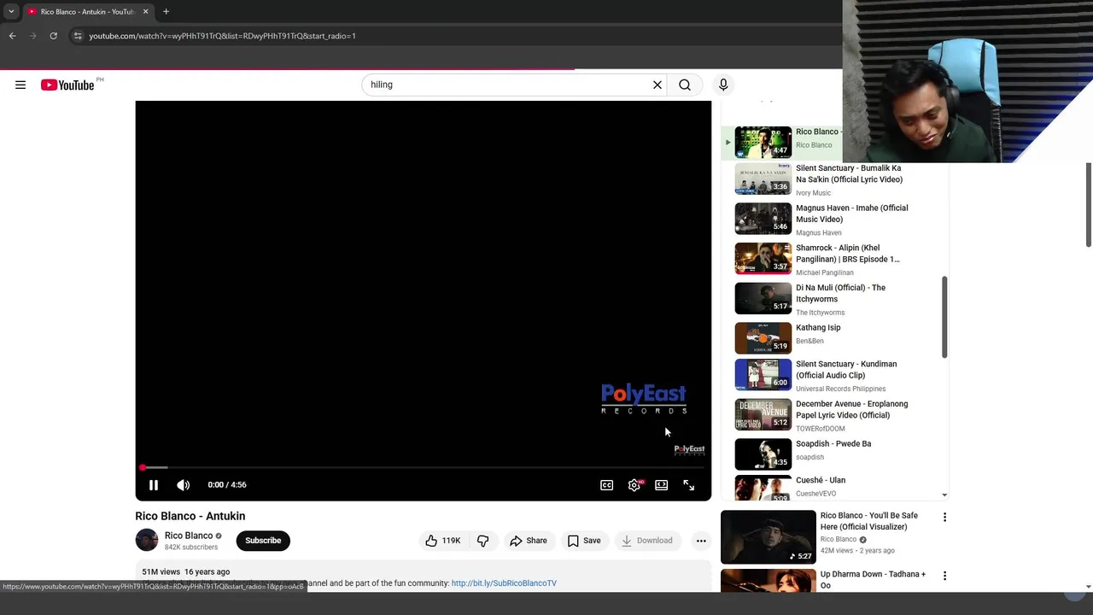Click the page vertical scrollbar
Image resolution: width=1093 pixels, height=615 pixels.
coord(1088,205)
